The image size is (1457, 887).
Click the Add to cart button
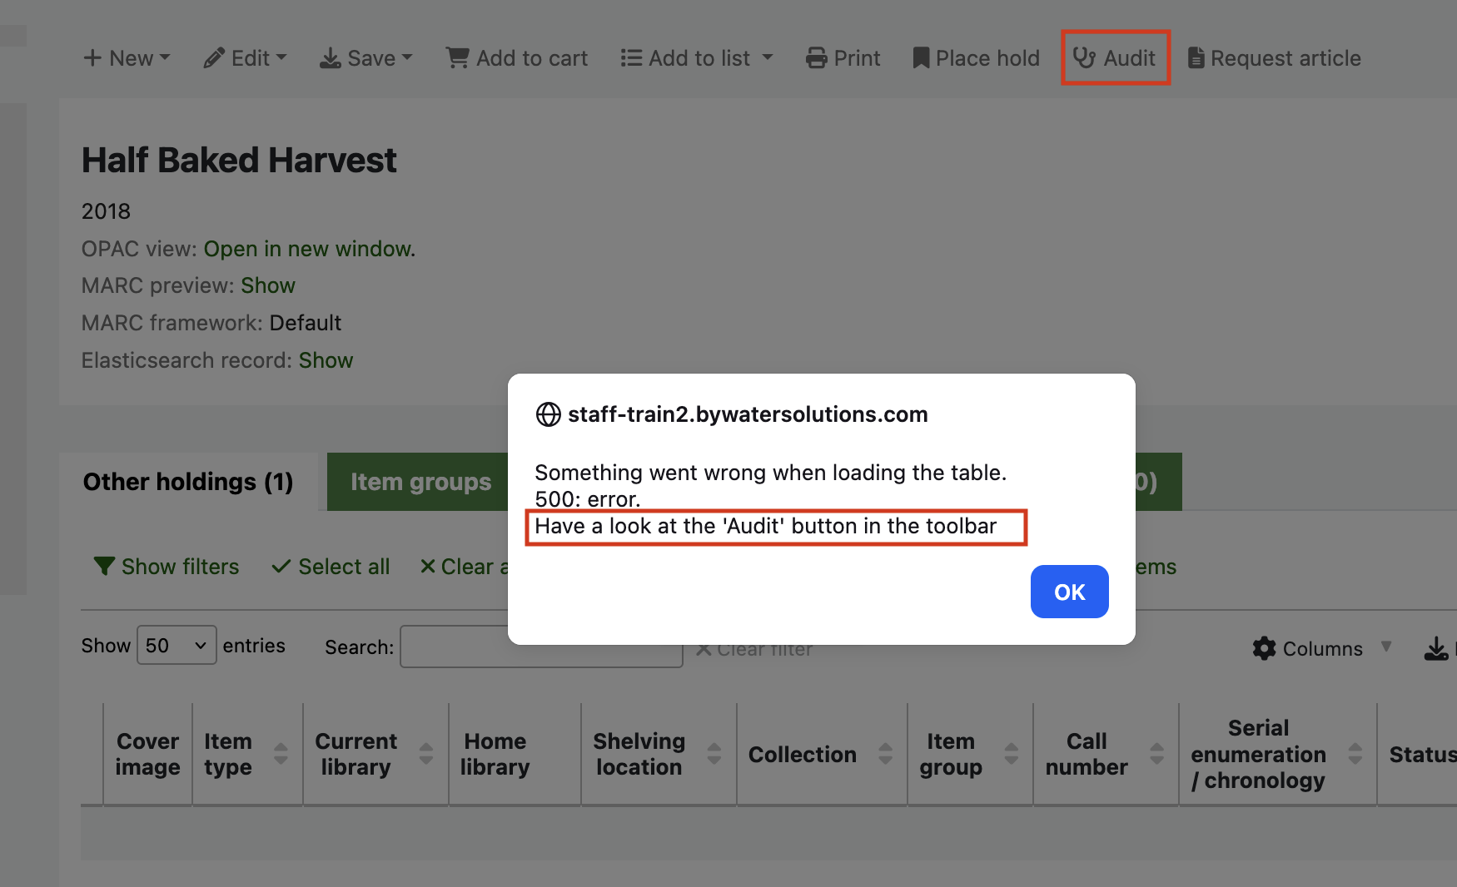click(516, 58)
